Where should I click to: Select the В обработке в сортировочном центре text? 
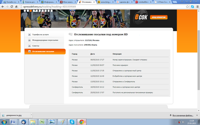(127, 76)
